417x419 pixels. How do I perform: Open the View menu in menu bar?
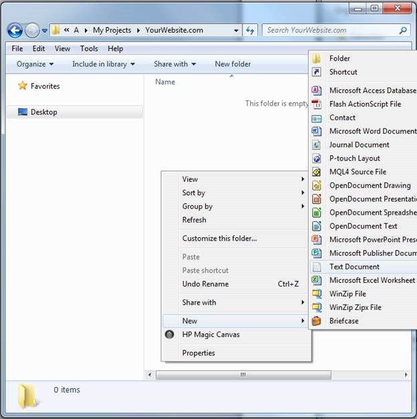point(62,49)
